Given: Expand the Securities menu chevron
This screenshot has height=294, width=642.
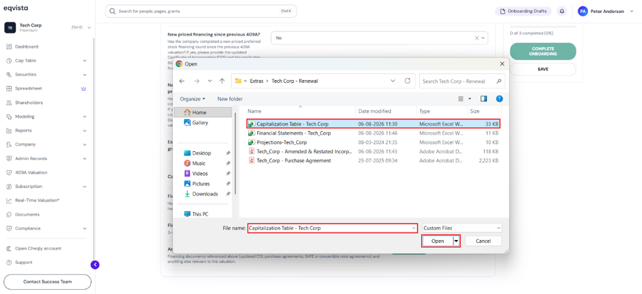Looking at the screenshot, I should (x=85, y=75).
